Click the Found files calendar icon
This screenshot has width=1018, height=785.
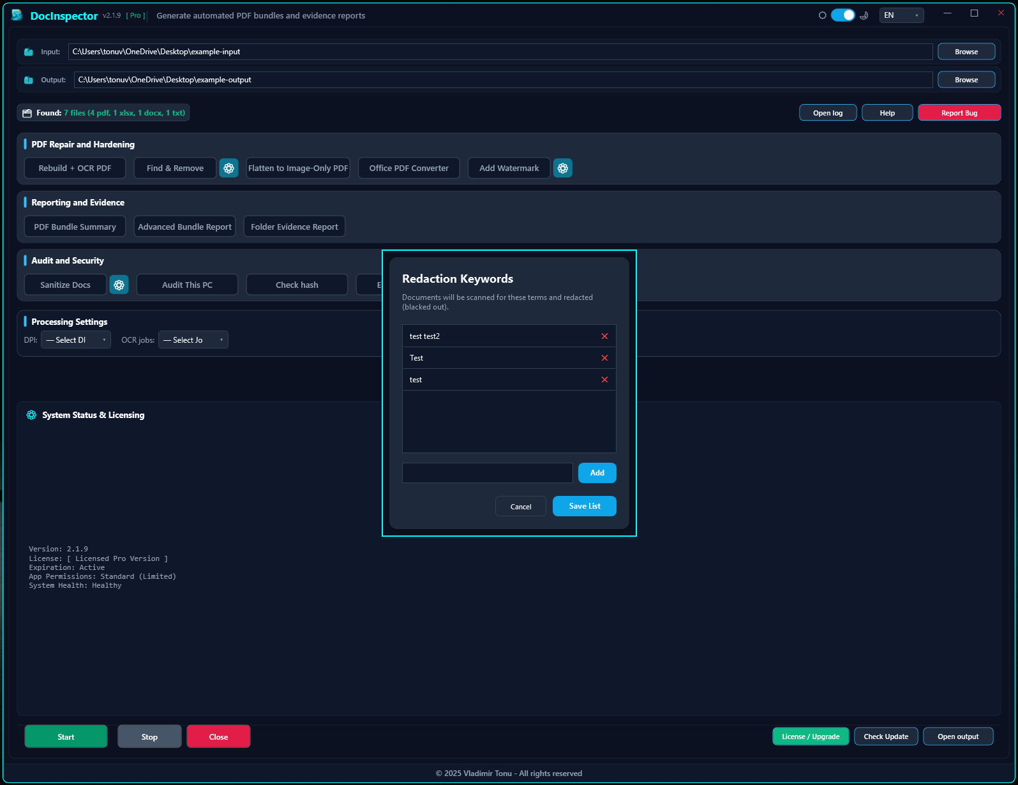[27, 113]
